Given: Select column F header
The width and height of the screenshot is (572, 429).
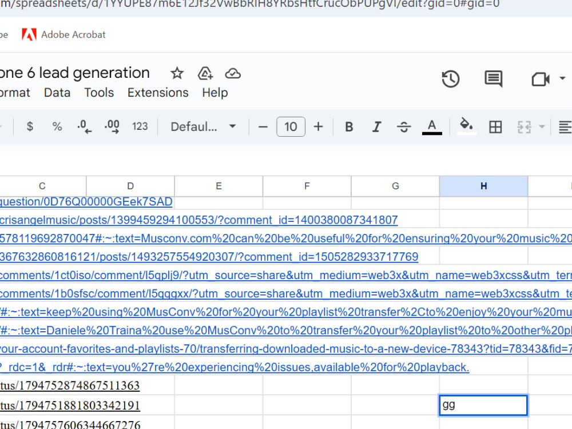Looking at the screenshot, I should coord(307,186).
